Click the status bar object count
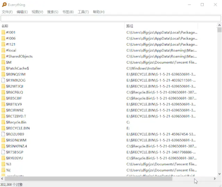 click(12, 185)
